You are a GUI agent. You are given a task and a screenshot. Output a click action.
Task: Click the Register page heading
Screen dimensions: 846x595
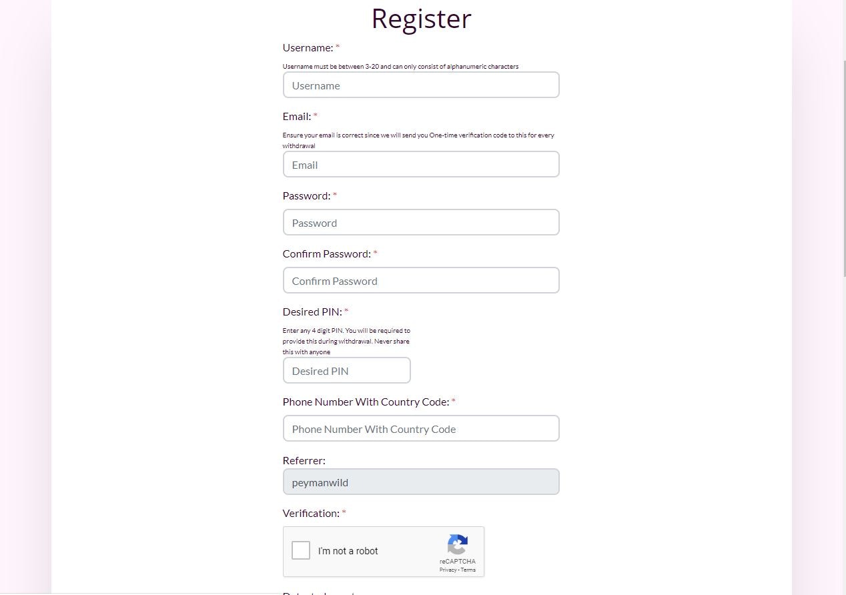coord(421,19)
